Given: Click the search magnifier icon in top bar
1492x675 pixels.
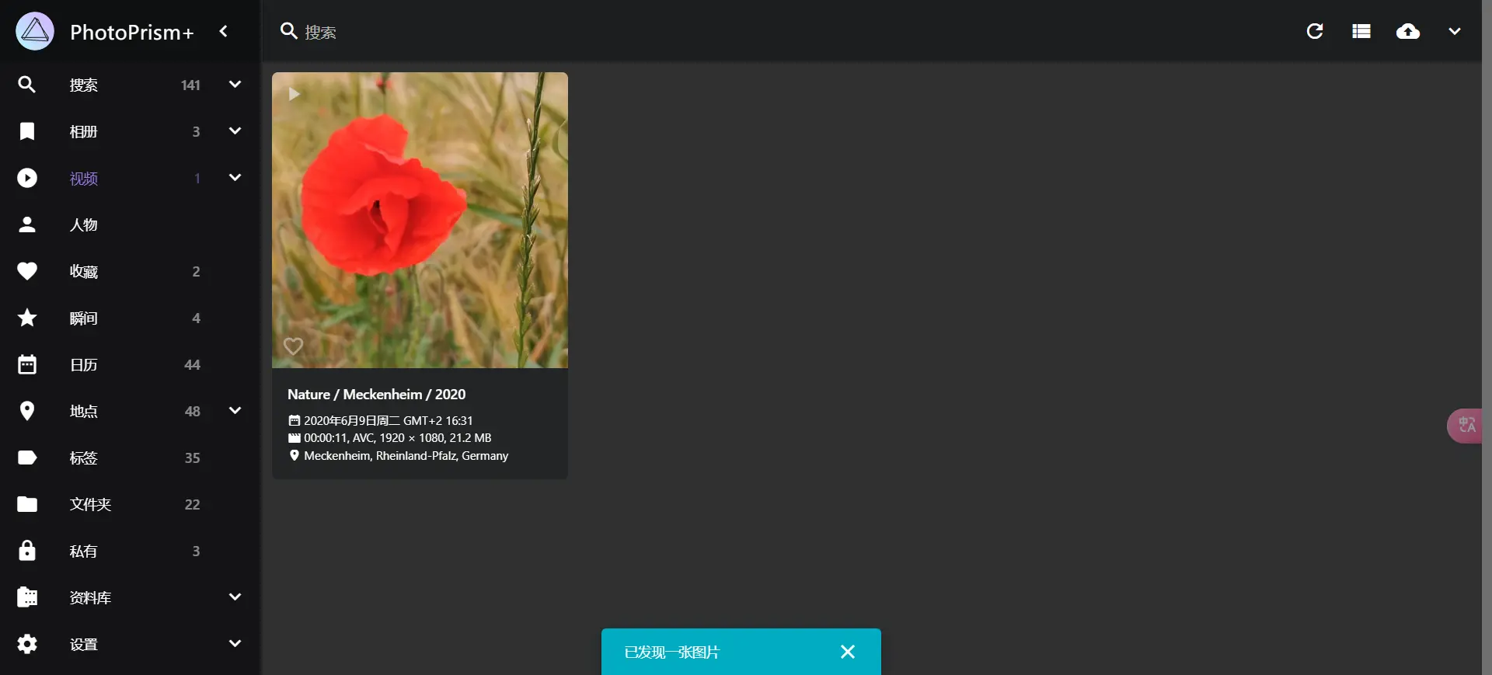Looking at the screenshot, I should [x=289, y=31].
